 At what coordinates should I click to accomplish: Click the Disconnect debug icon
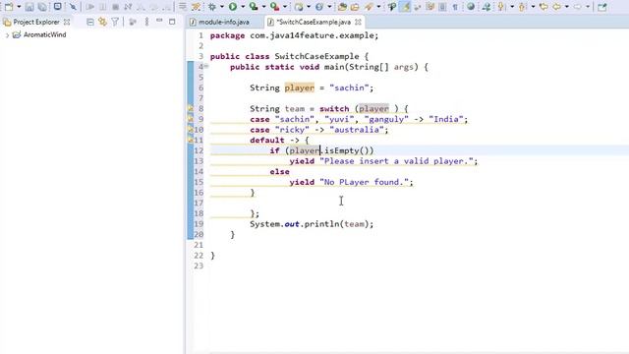click(128, 7)
